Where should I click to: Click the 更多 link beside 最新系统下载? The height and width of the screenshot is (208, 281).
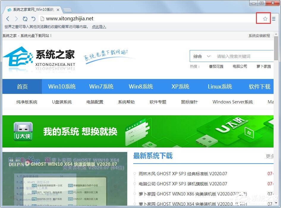tap(269, 156)
